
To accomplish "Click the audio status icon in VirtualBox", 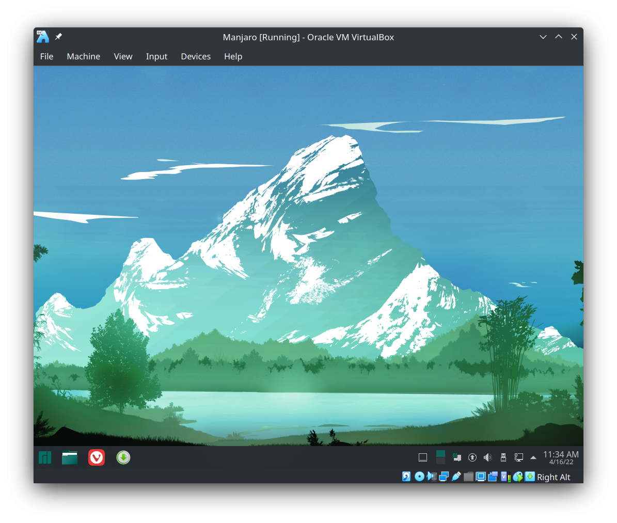I will tap(432, 477).
